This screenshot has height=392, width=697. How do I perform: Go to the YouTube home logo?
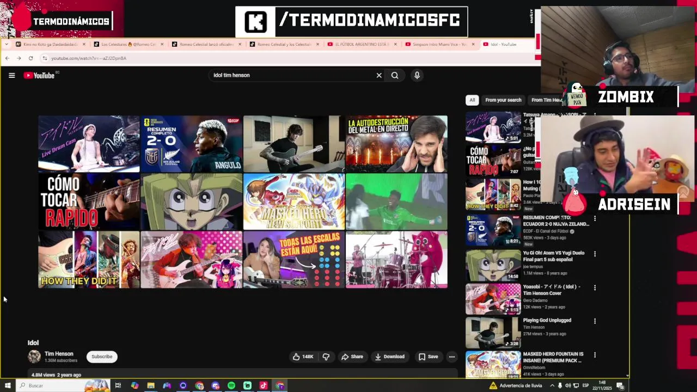point(39,75)
